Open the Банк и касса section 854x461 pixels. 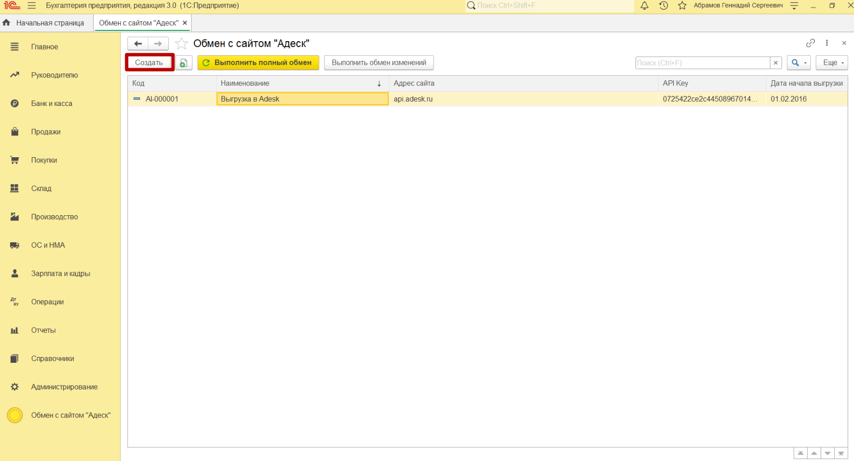tap(52, 104)
